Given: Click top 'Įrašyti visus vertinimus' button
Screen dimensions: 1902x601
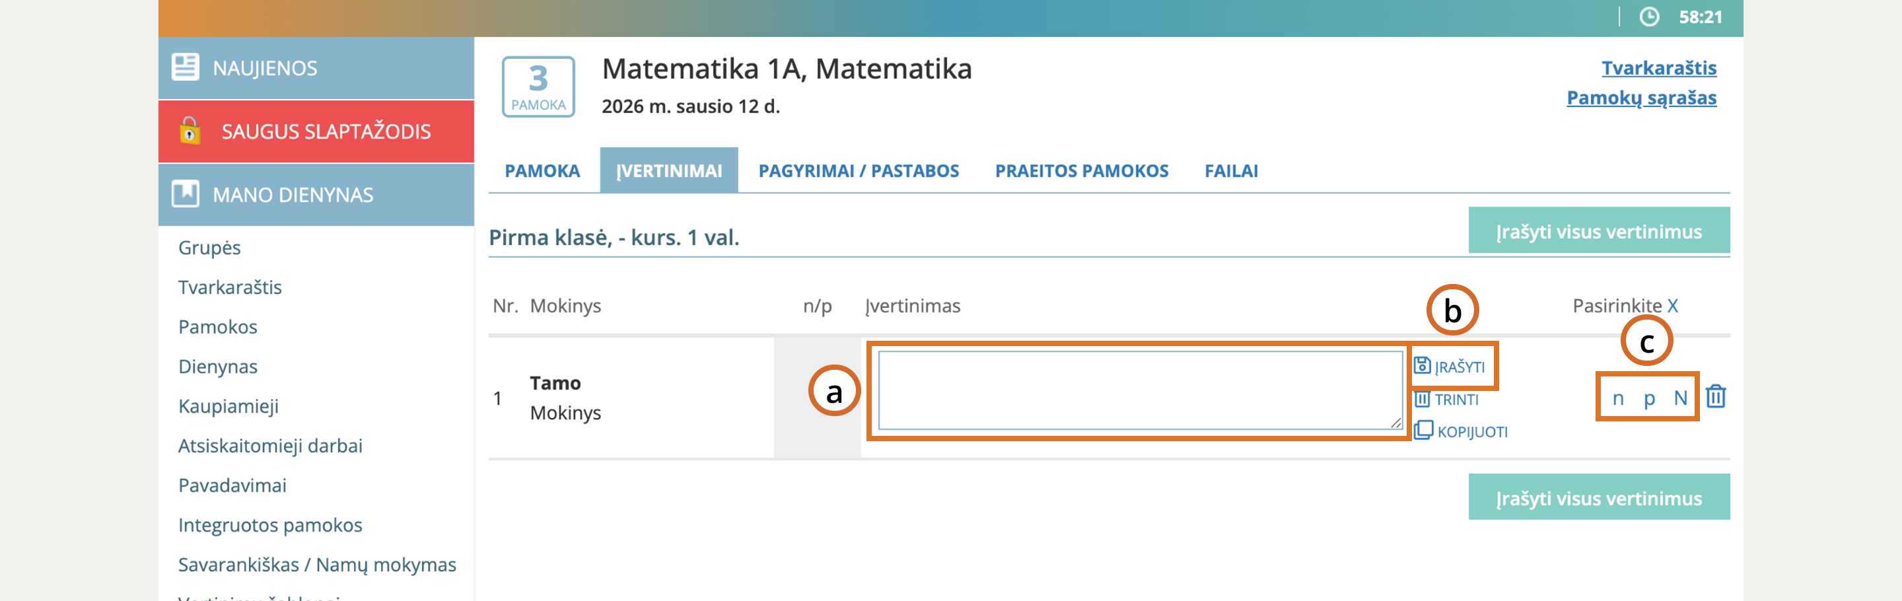Looking at the screenshot, I should coord(1598,231).
